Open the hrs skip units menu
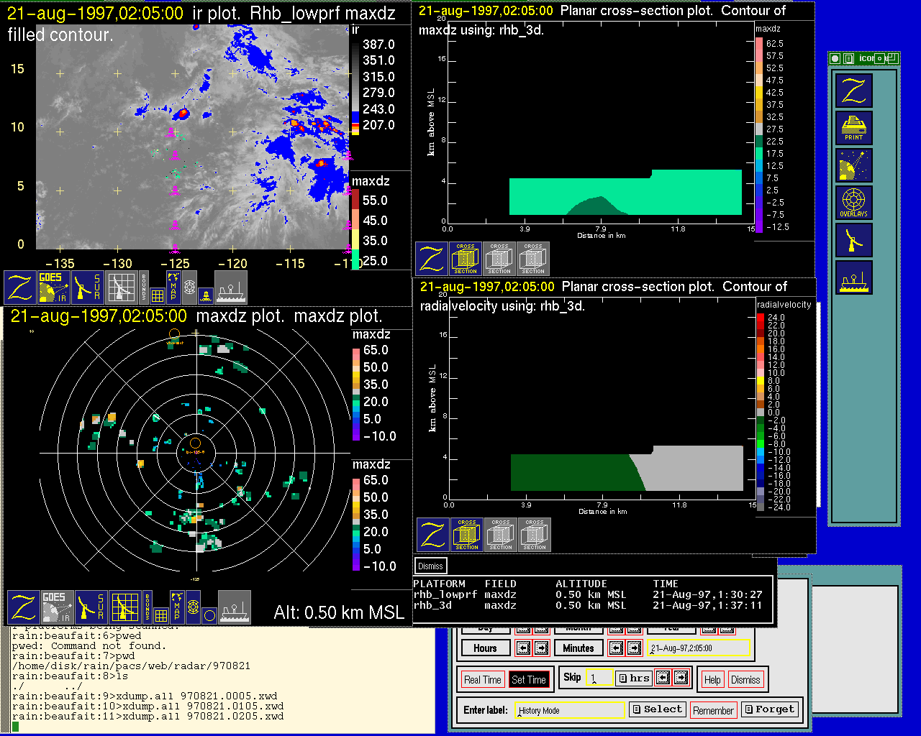The height and width of the screenshot is (736, 921). (x=633, y=678)
